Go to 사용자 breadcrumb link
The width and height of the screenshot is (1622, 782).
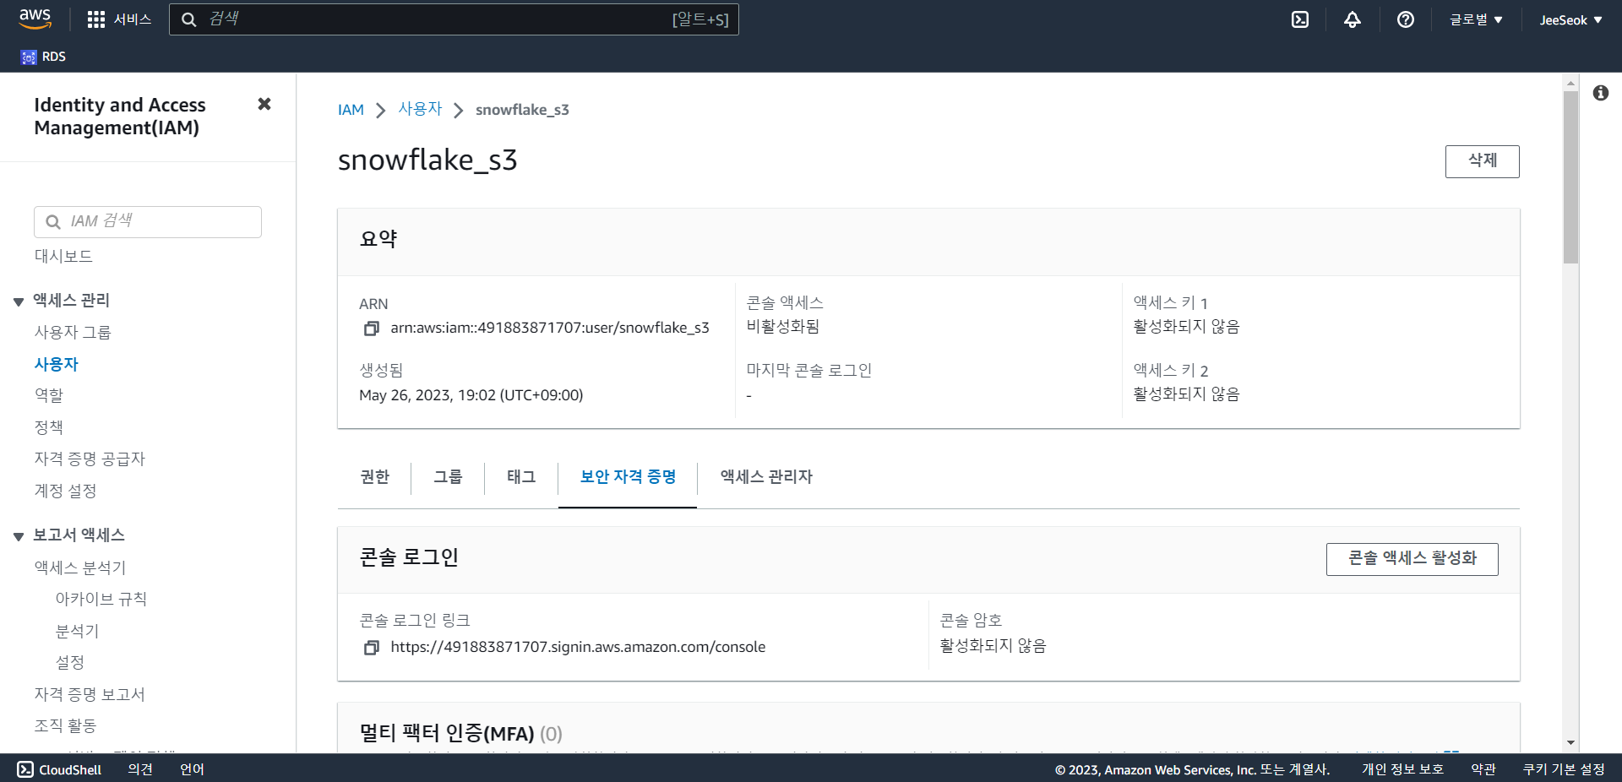pos(420,110)
